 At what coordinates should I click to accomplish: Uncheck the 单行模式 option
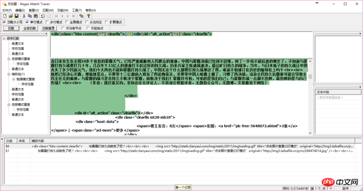27,22
